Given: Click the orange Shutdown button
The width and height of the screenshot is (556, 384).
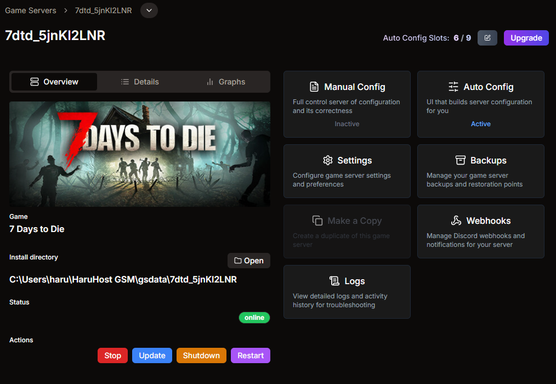Looking at the screenshot, I should click(201, 355).
